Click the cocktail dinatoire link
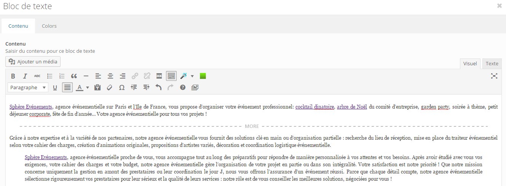 (x=314, y=107)
